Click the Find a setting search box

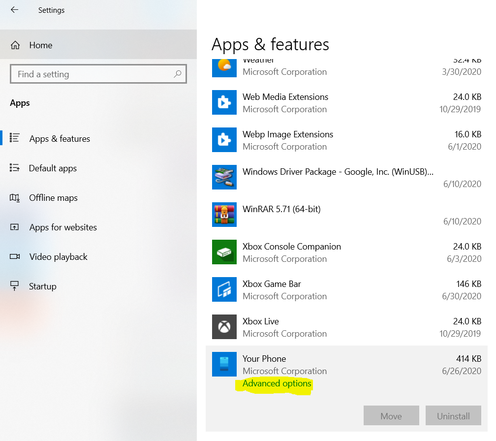click(x=98, y=74)
